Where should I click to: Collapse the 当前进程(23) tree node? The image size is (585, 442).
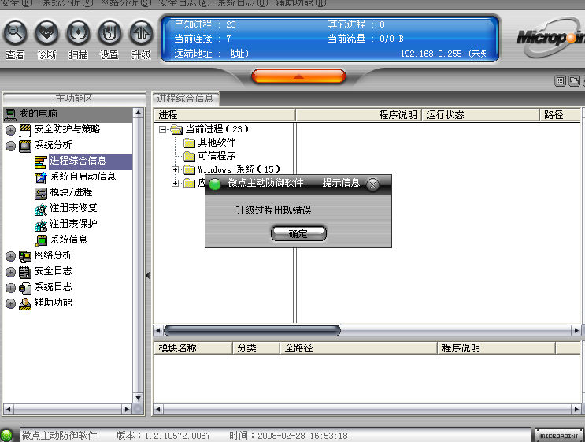[162, 129]
